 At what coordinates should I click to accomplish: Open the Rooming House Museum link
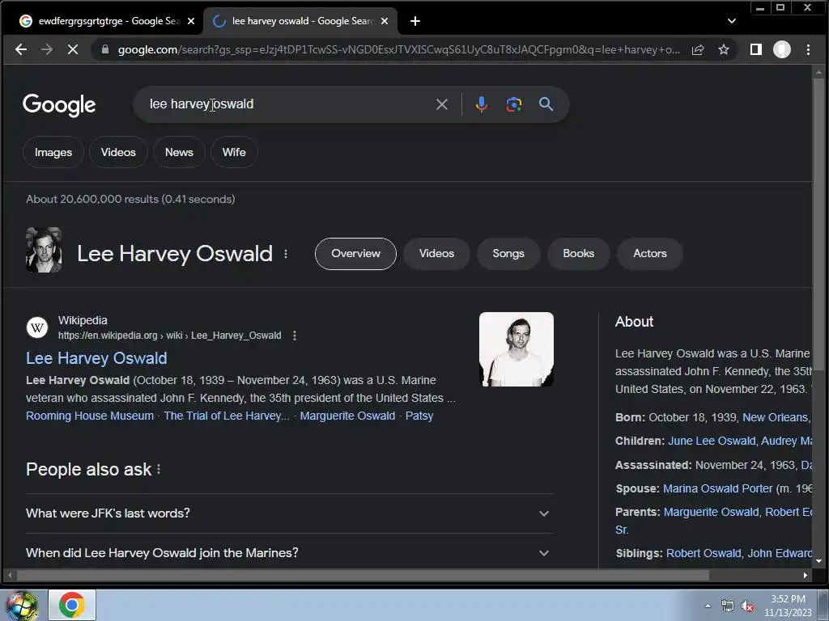(x=90, y=416)
